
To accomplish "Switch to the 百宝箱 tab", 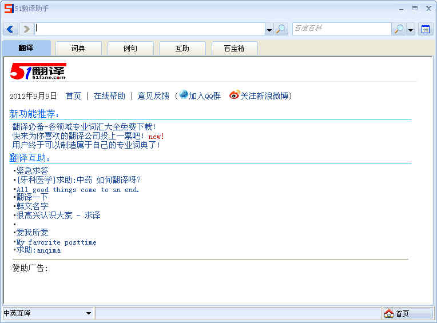I will (x=235, y=49).
